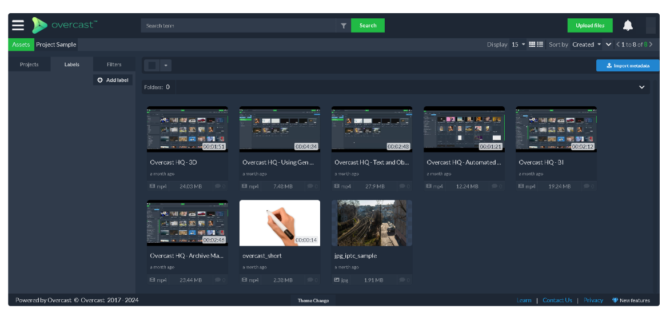Open the selection options dropdown arrow

click(166, 66)
